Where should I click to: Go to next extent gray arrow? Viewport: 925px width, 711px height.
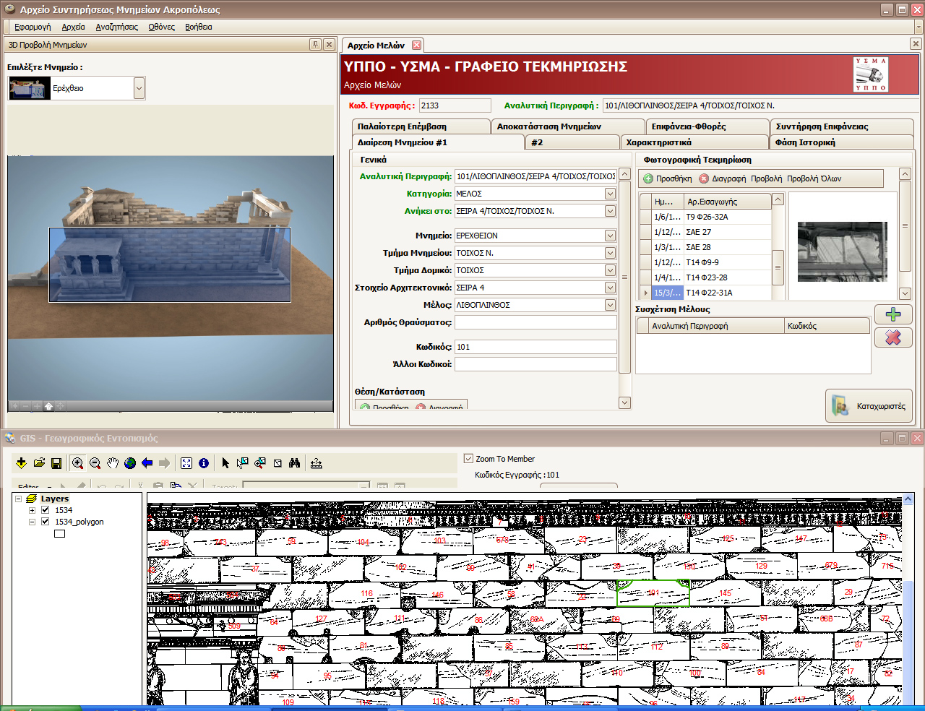(x=165, y=463)
